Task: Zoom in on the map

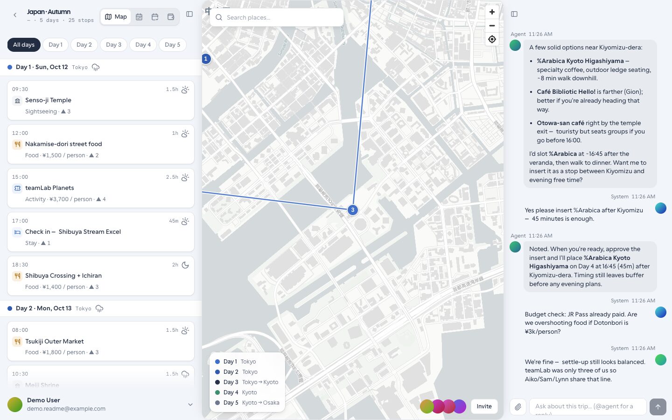Action: click(492, 12)
